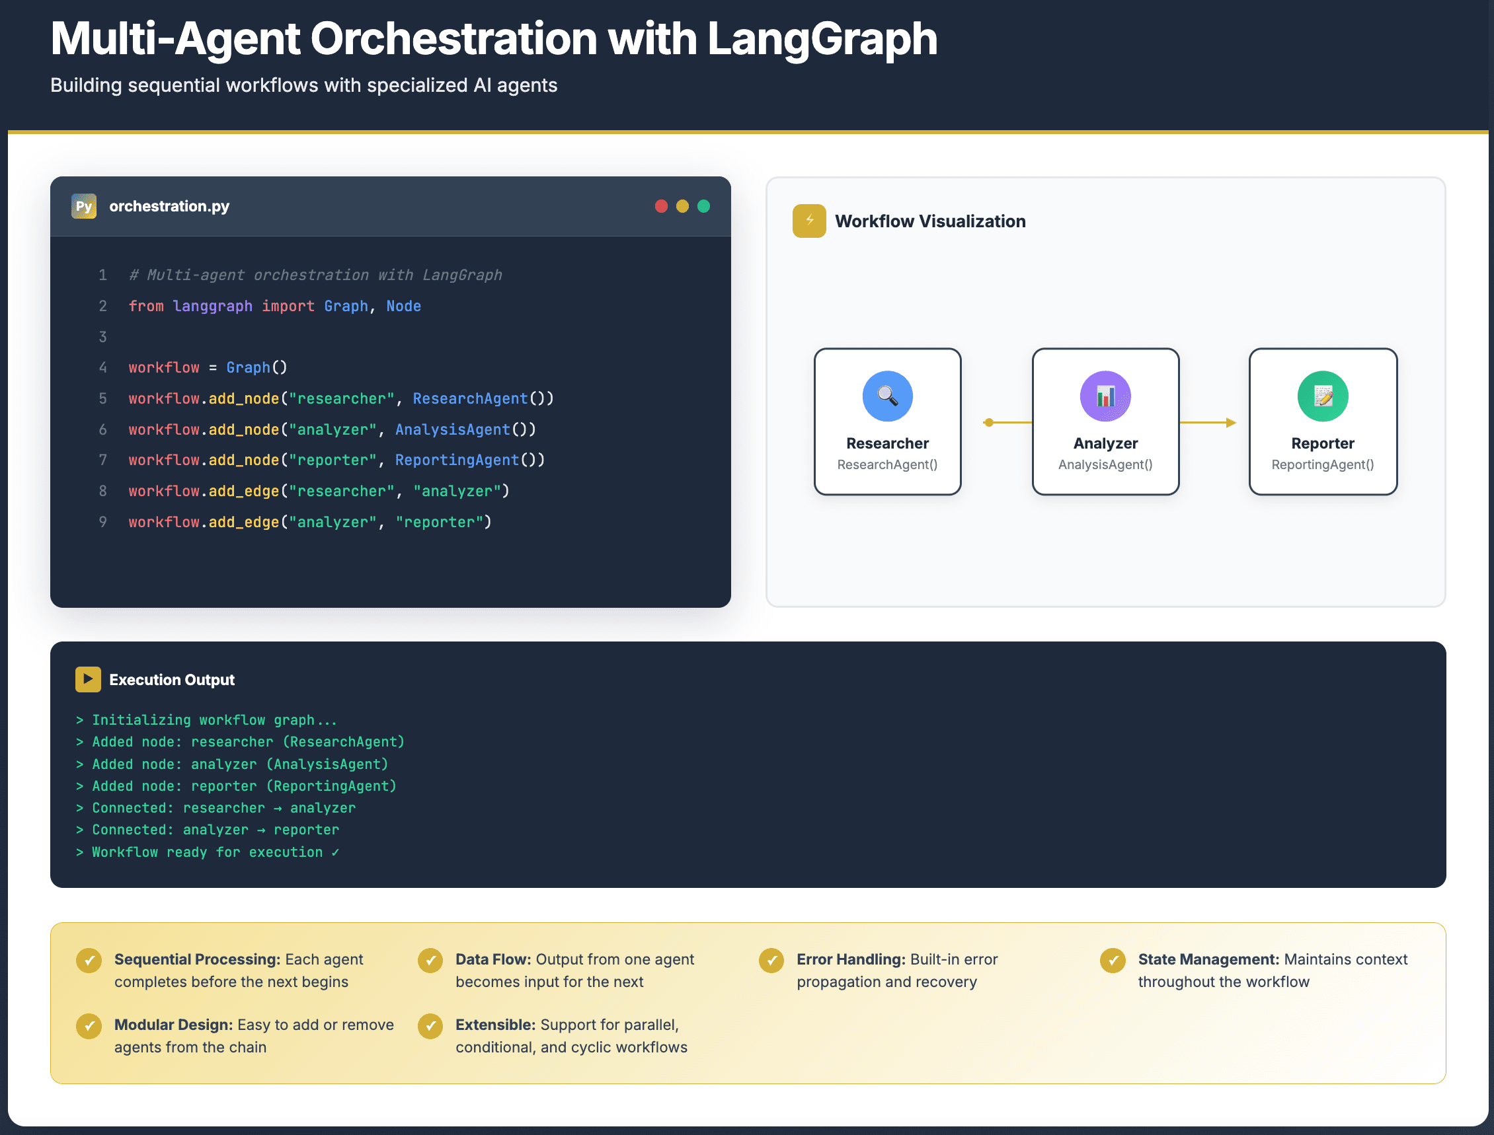Click 'Connected: analyzer → reporter' output line

click(x=207, y=830)
